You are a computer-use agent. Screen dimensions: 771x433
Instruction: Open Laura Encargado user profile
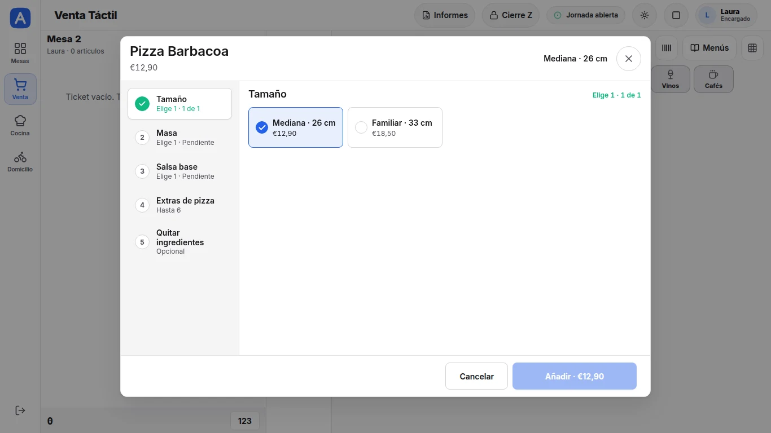click(726, 15)
